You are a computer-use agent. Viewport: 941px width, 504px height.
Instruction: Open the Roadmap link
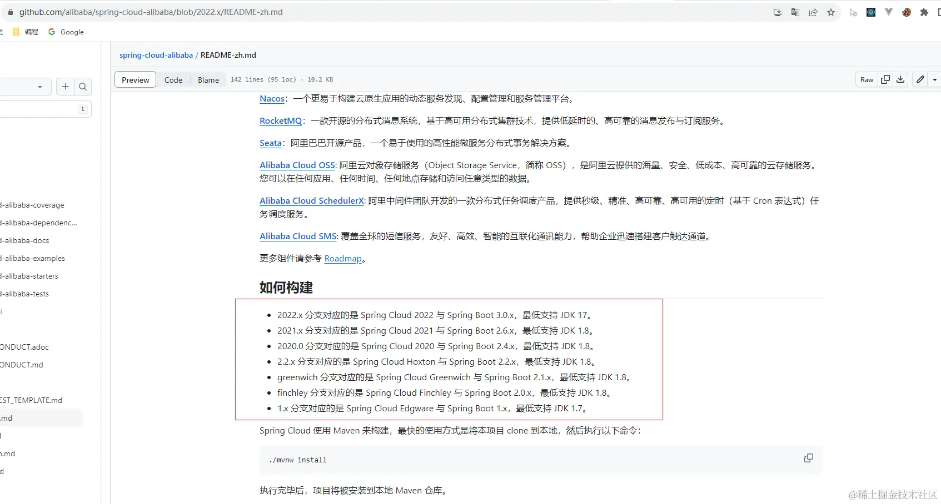343,259
